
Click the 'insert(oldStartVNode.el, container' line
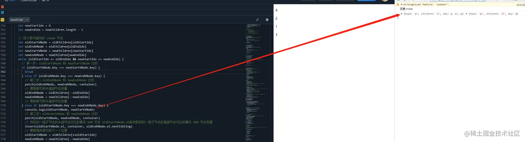78,126
